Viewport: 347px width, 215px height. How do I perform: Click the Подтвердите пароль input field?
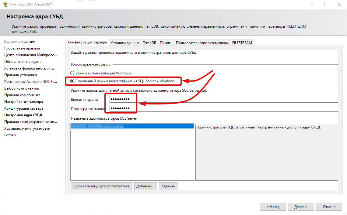point(224,108)
